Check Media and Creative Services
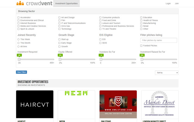 [18, 26]
